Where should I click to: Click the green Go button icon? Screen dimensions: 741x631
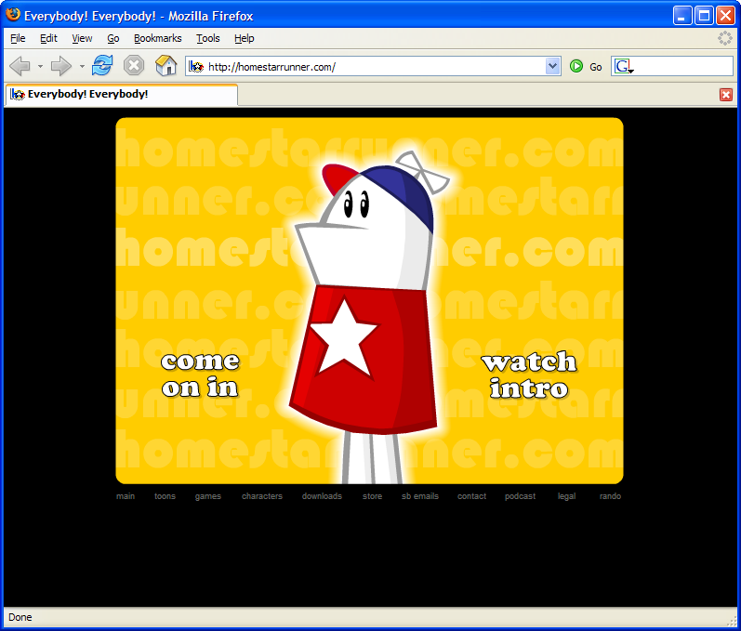576,66
